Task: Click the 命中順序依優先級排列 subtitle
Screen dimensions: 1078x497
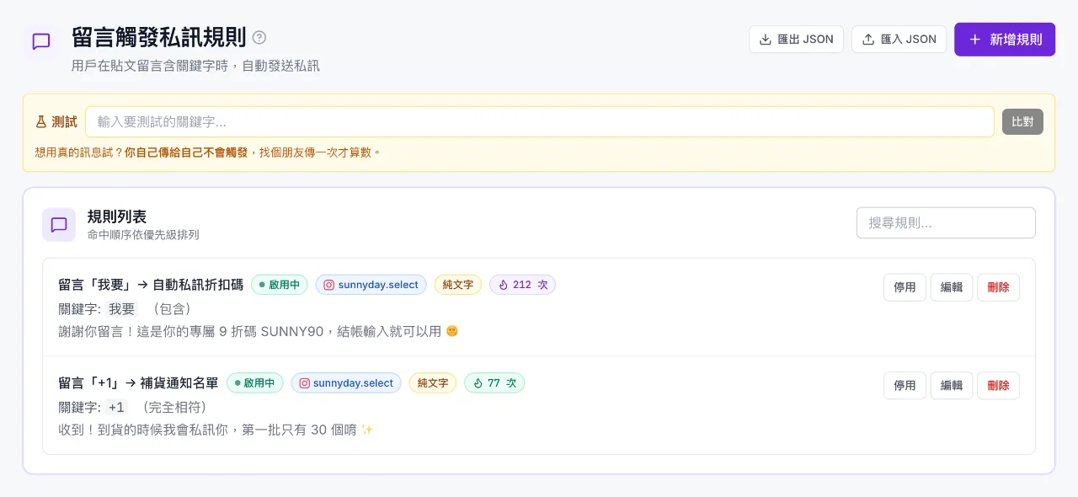Action: pyautogui.click(x=143, y=235)
